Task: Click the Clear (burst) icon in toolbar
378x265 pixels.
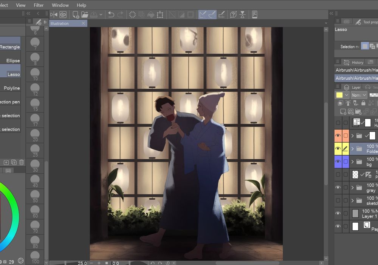Action: click(132, 15)
